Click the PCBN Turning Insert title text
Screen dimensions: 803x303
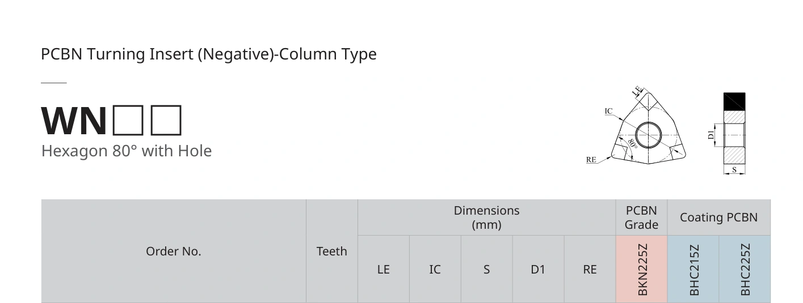(209, 54)
